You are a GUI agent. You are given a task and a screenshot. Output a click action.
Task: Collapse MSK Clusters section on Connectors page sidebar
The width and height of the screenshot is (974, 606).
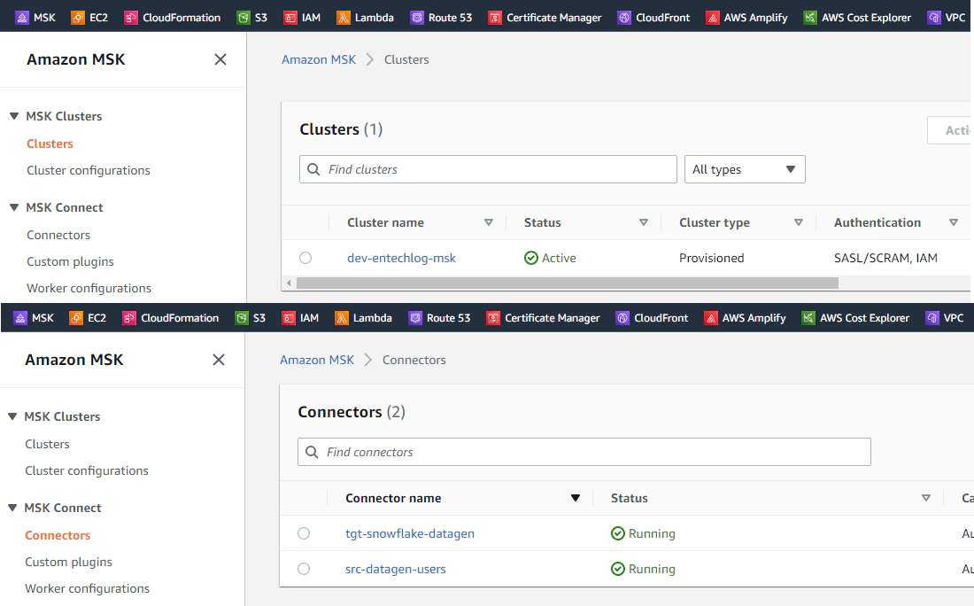coord(12,416)
